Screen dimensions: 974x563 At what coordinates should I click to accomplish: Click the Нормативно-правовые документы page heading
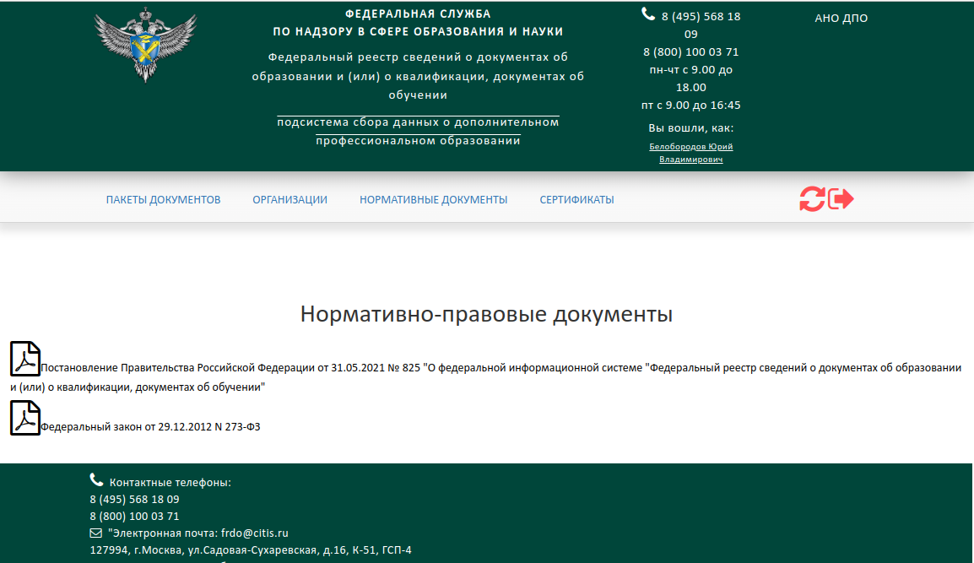486,315
